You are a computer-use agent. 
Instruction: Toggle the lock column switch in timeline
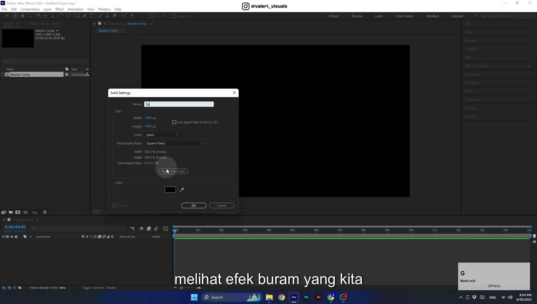pos(16,237)
